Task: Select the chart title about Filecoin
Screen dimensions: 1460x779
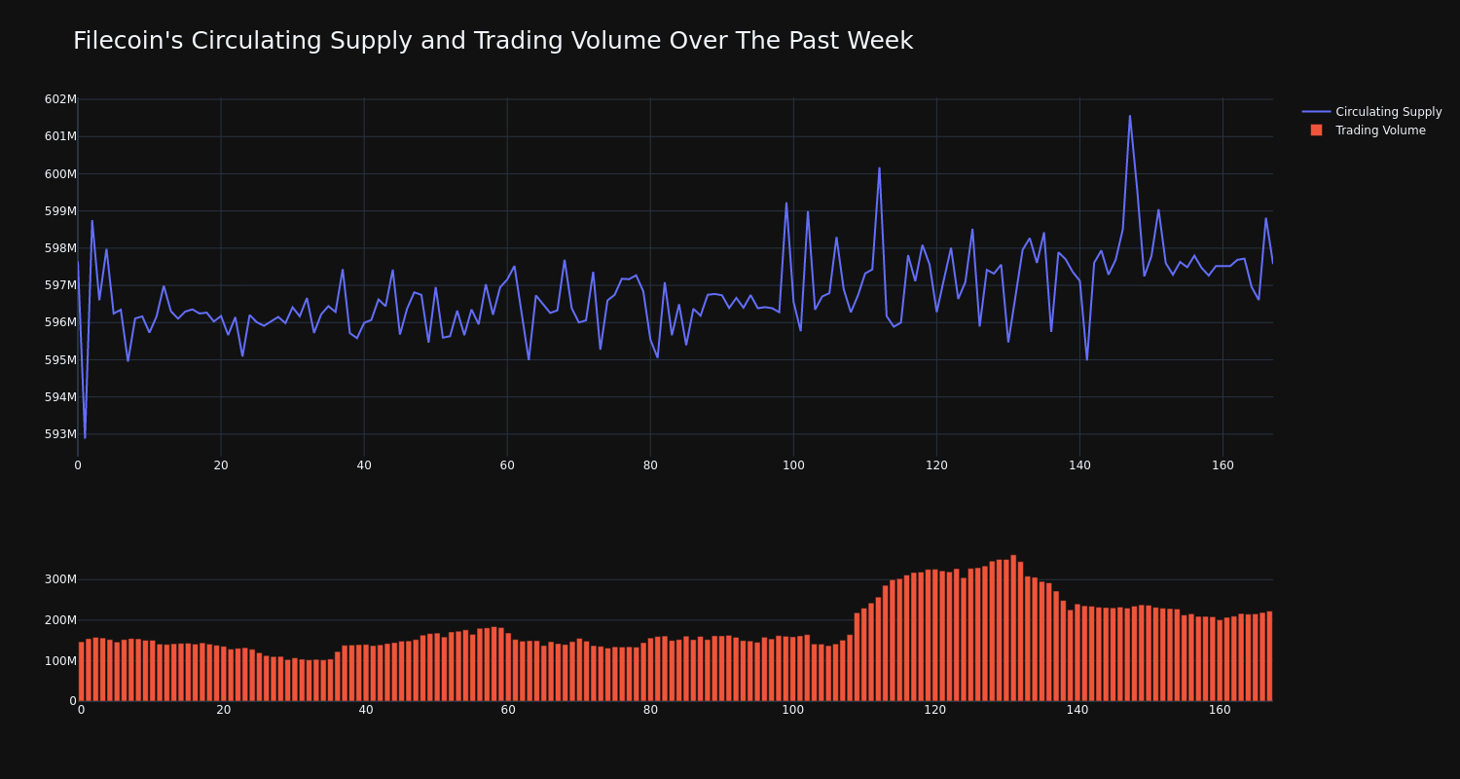Action: pyautogui.click(x=493, y=41)
